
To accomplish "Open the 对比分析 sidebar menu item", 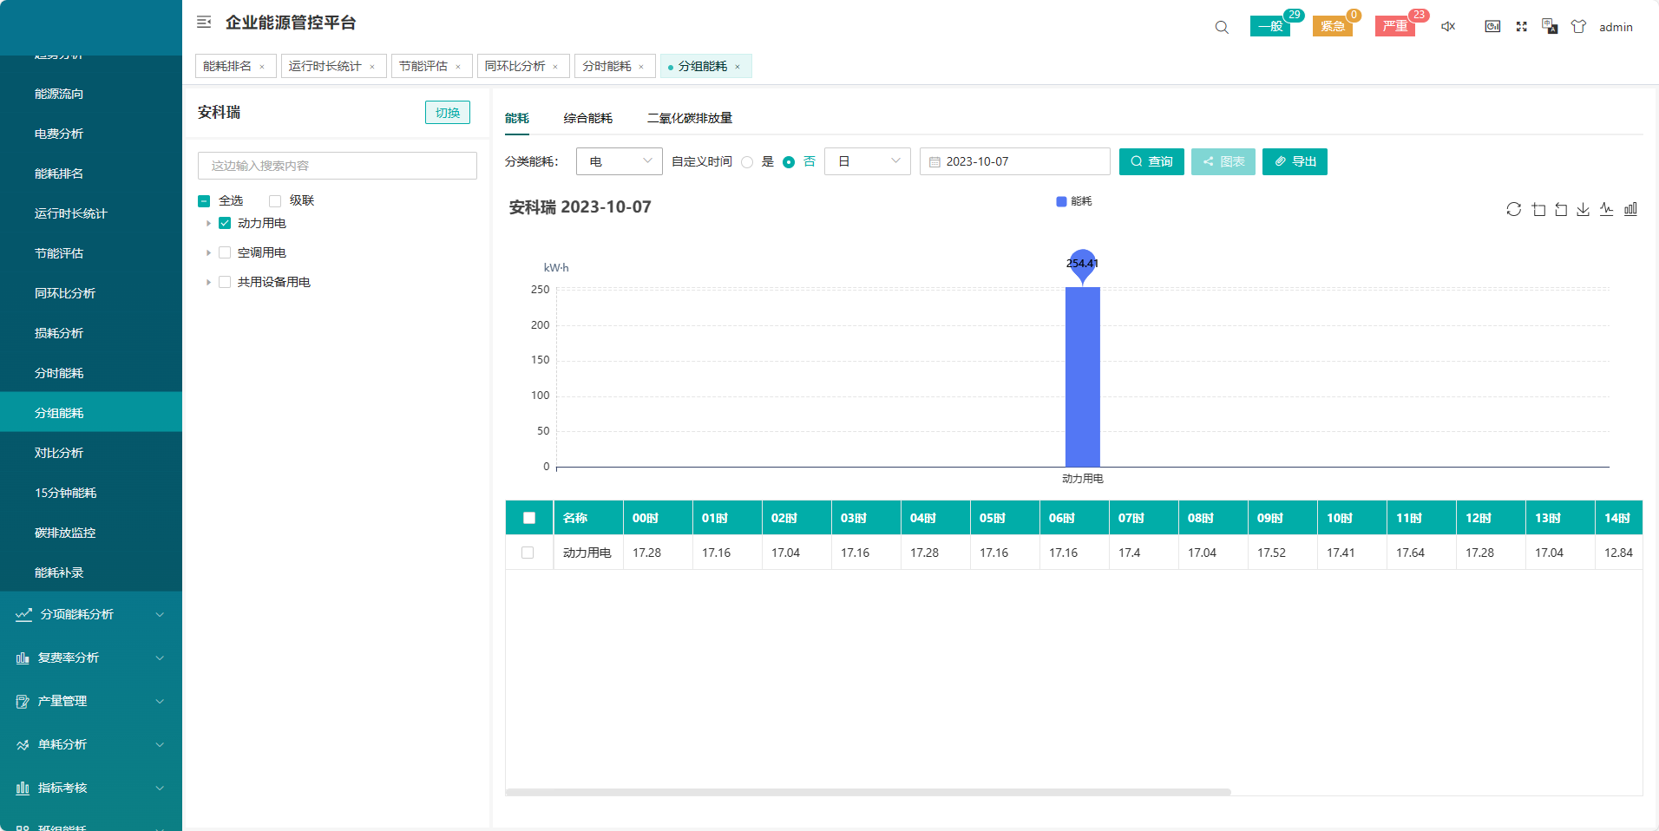I will (x=59, y=453).
